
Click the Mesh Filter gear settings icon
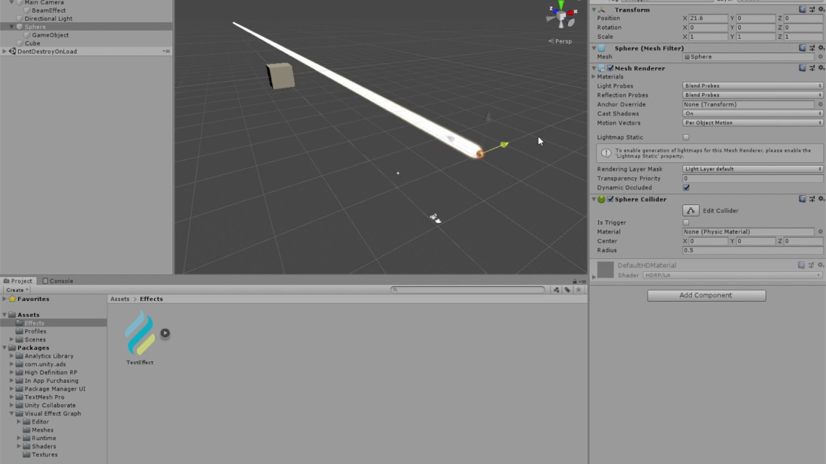tap(821, 48)
